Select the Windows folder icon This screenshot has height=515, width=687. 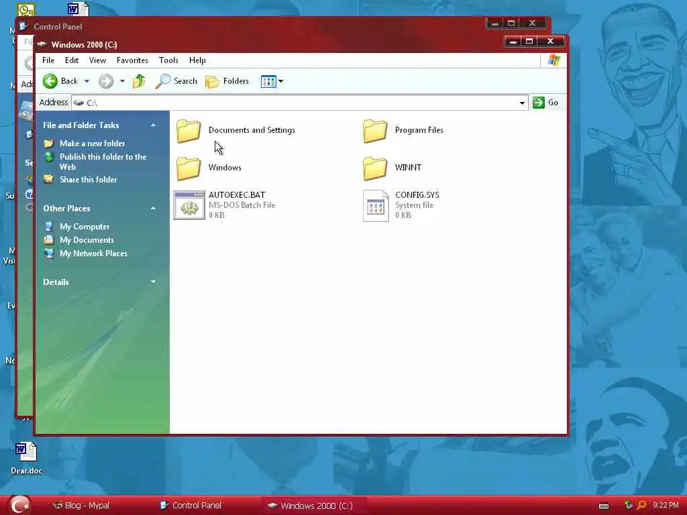point(189,168)
